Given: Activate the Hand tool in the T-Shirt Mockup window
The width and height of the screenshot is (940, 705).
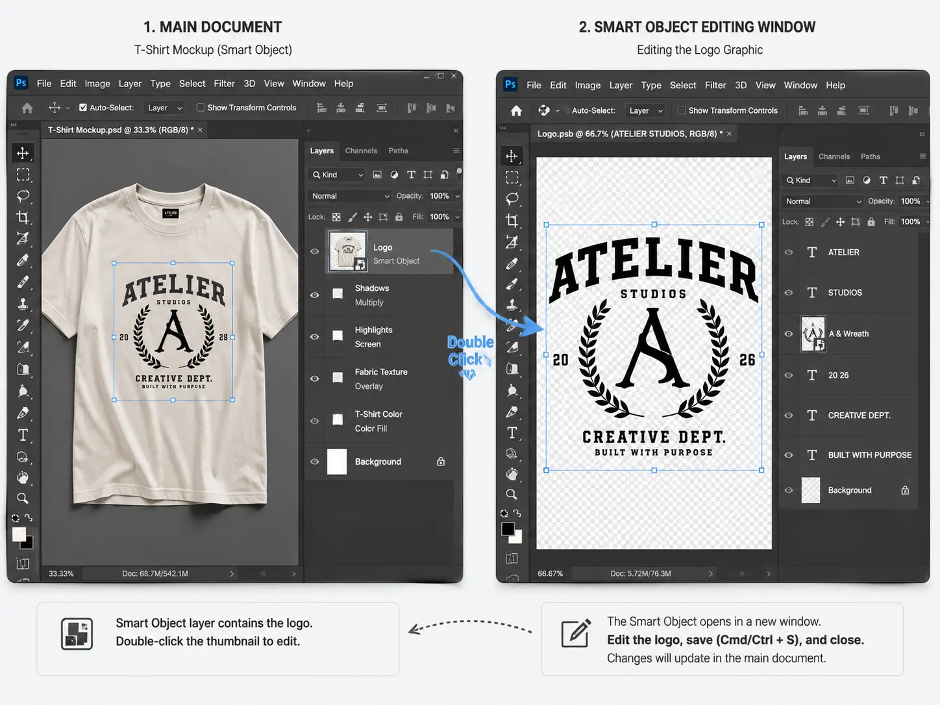Looking at the screenshot, I should tap(23, 478).
